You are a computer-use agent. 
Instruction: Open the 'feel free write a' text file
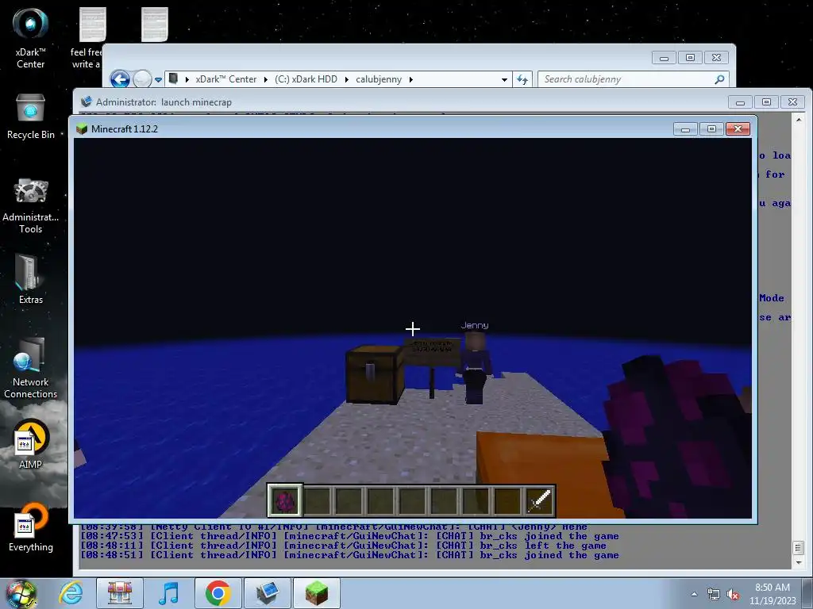point(87,37)
